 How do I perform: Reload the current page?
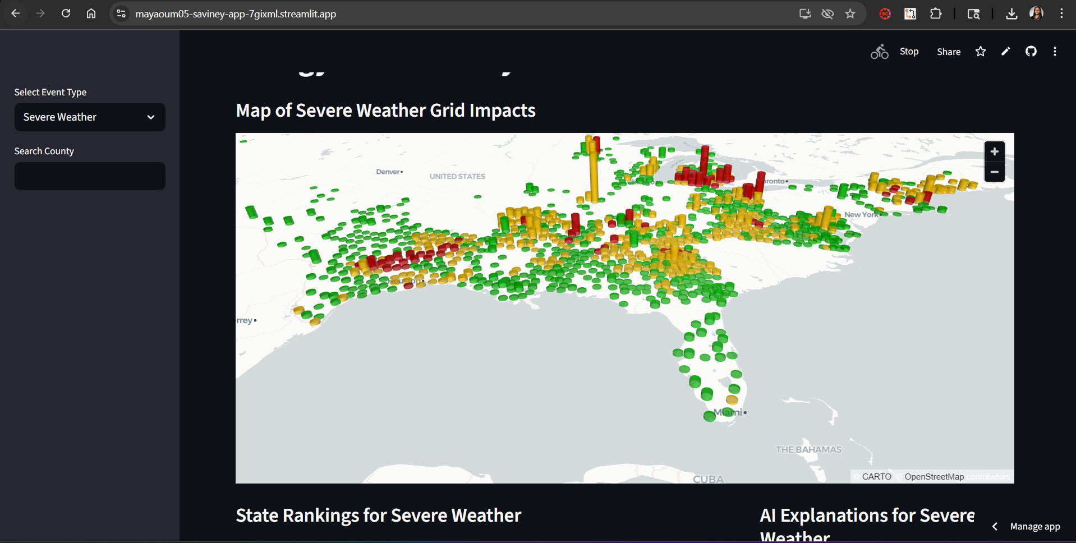[66, 13]
